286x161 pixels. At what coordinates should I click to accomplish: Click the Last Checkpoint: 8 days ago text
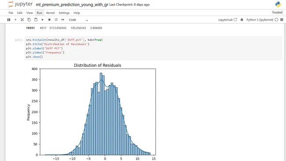[x=129, y=4]
